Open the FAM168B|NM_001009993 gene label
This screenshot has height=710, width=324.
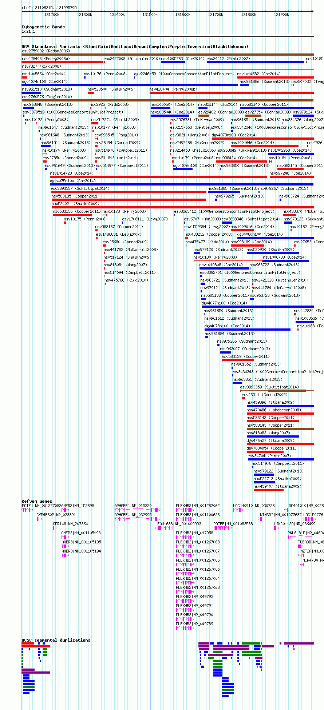(179, 524)
